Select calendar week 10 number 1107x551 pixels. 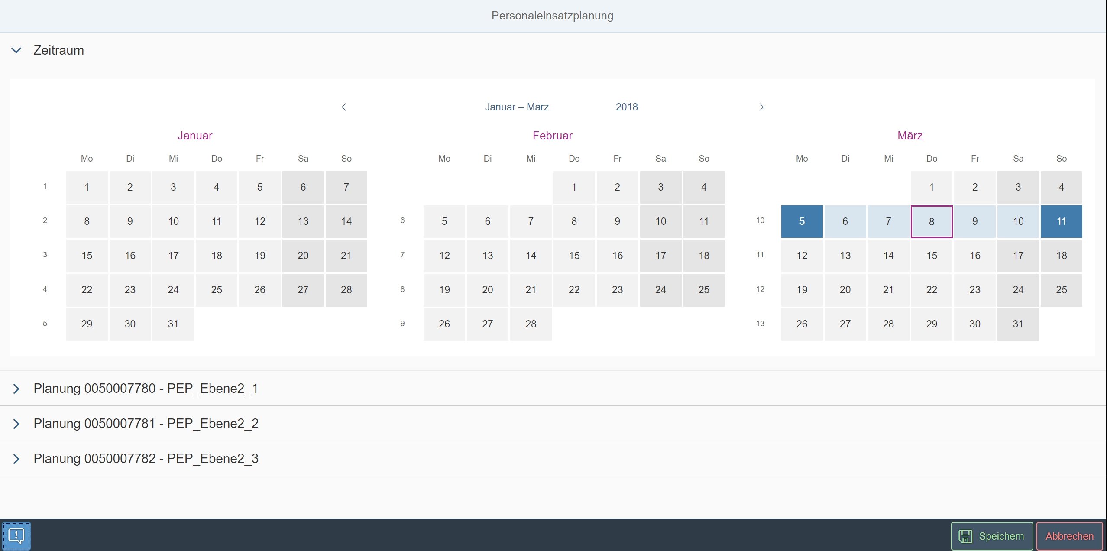(x=760, y=220)
